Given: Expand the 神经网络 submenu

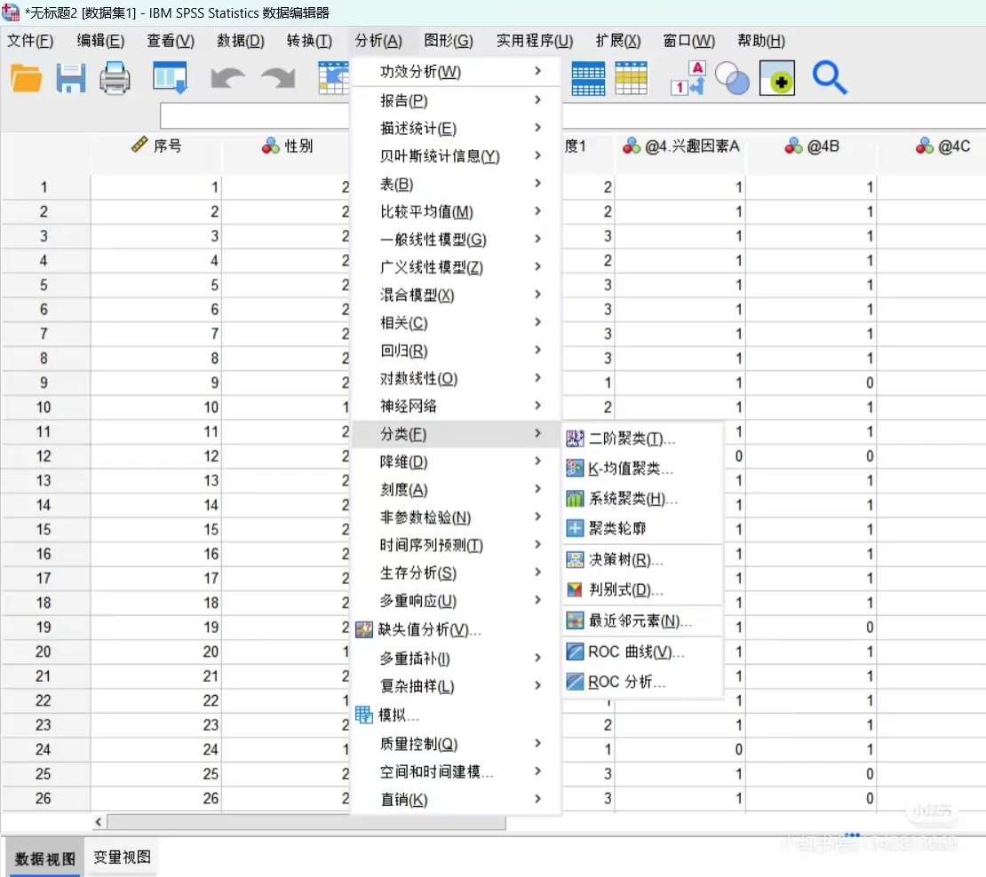Looking at the screenshot, I should [456, 406].
